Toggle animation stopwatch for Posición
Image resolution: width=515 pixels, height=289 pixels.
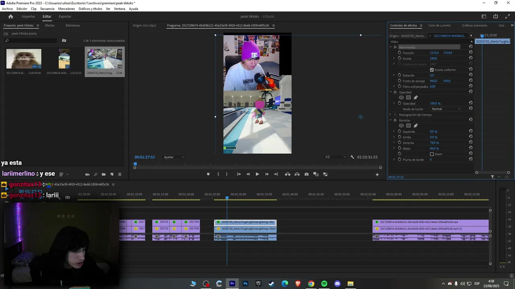400,53
